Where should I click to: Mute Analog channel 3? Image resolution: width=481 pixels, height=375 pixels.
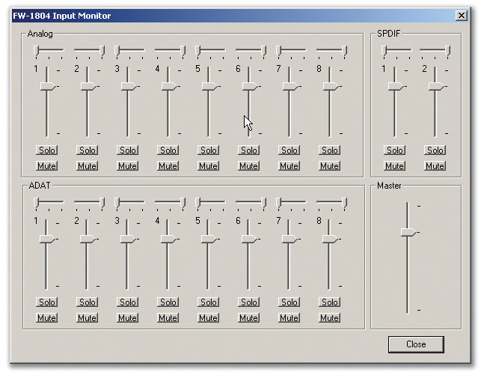point(128,166)
